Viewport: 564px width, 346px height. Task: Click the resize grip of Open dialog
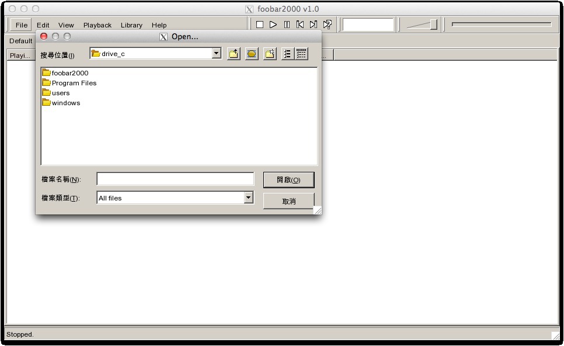pyautogui.click(x=318, y=210)
